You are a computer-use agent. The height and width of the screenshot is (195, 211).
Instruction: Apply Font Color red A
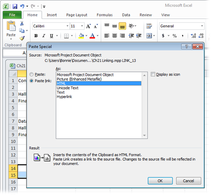92,36
